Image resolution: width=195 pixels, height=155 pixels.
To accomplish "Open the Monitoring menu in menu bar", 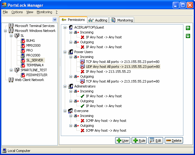I will tap(44, 12).
